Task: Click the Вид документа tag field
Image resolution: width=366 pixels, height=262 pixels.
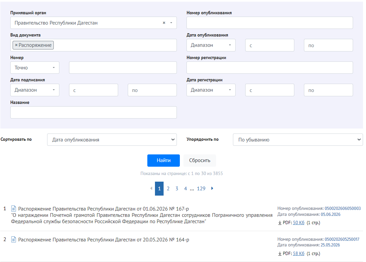Action: (x=93, y=45)
